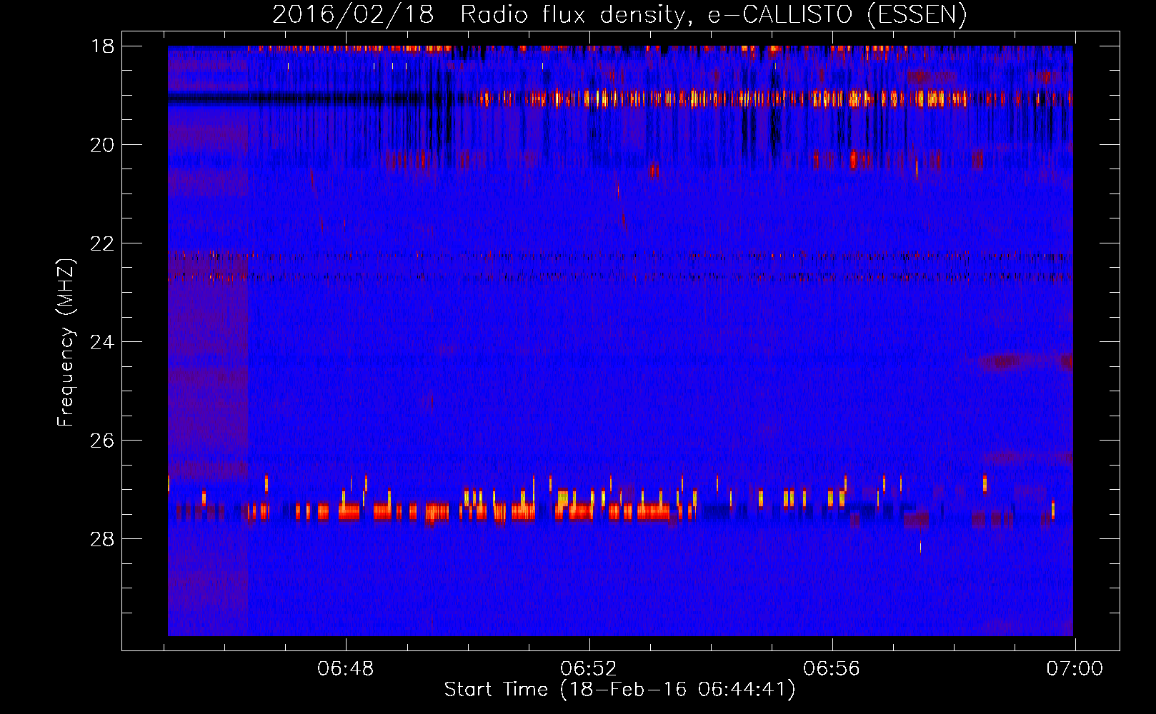Click the frequency tick label '20'
The width and height of the screenshot is (1156, 714).
click(102, 145)
